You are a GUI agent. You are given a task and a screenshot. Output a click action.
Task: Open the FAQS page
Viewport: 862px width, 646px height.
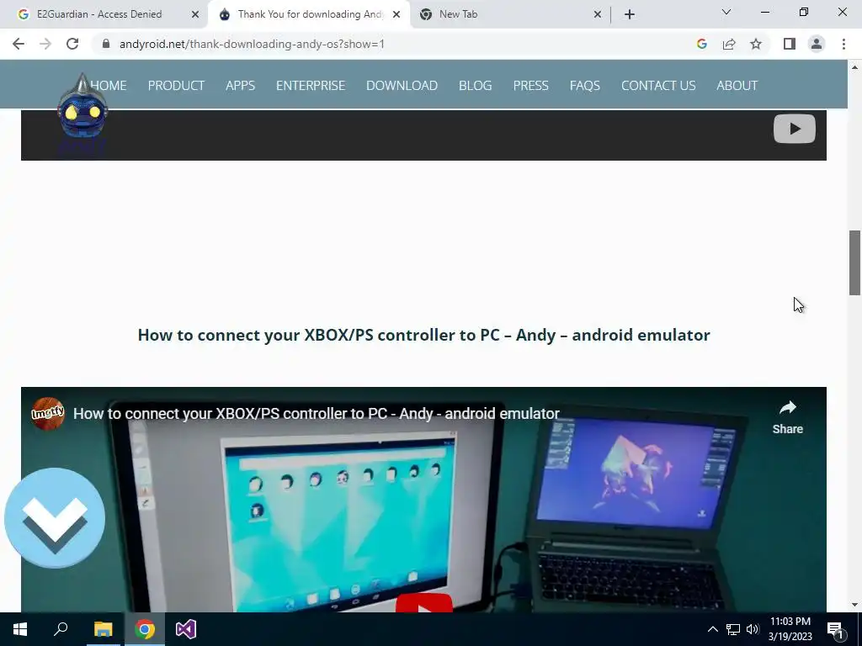pos(585,86)
